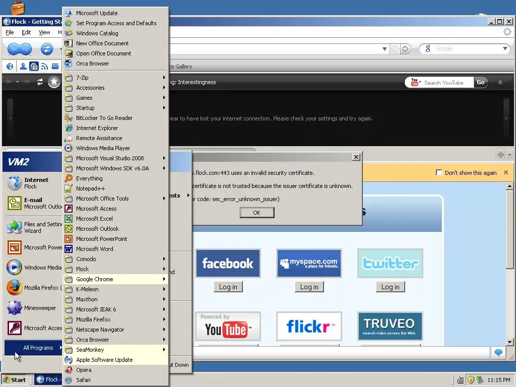Open the Startup programs folder
Image resolution: width=516 pixels, height=387 pixels.
tap(116, 108)
